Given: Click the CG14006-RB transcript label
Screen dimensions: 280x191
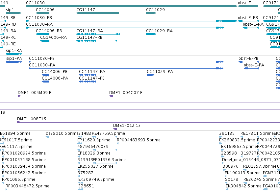Looking at the screenshot, I should pos(49,31).
